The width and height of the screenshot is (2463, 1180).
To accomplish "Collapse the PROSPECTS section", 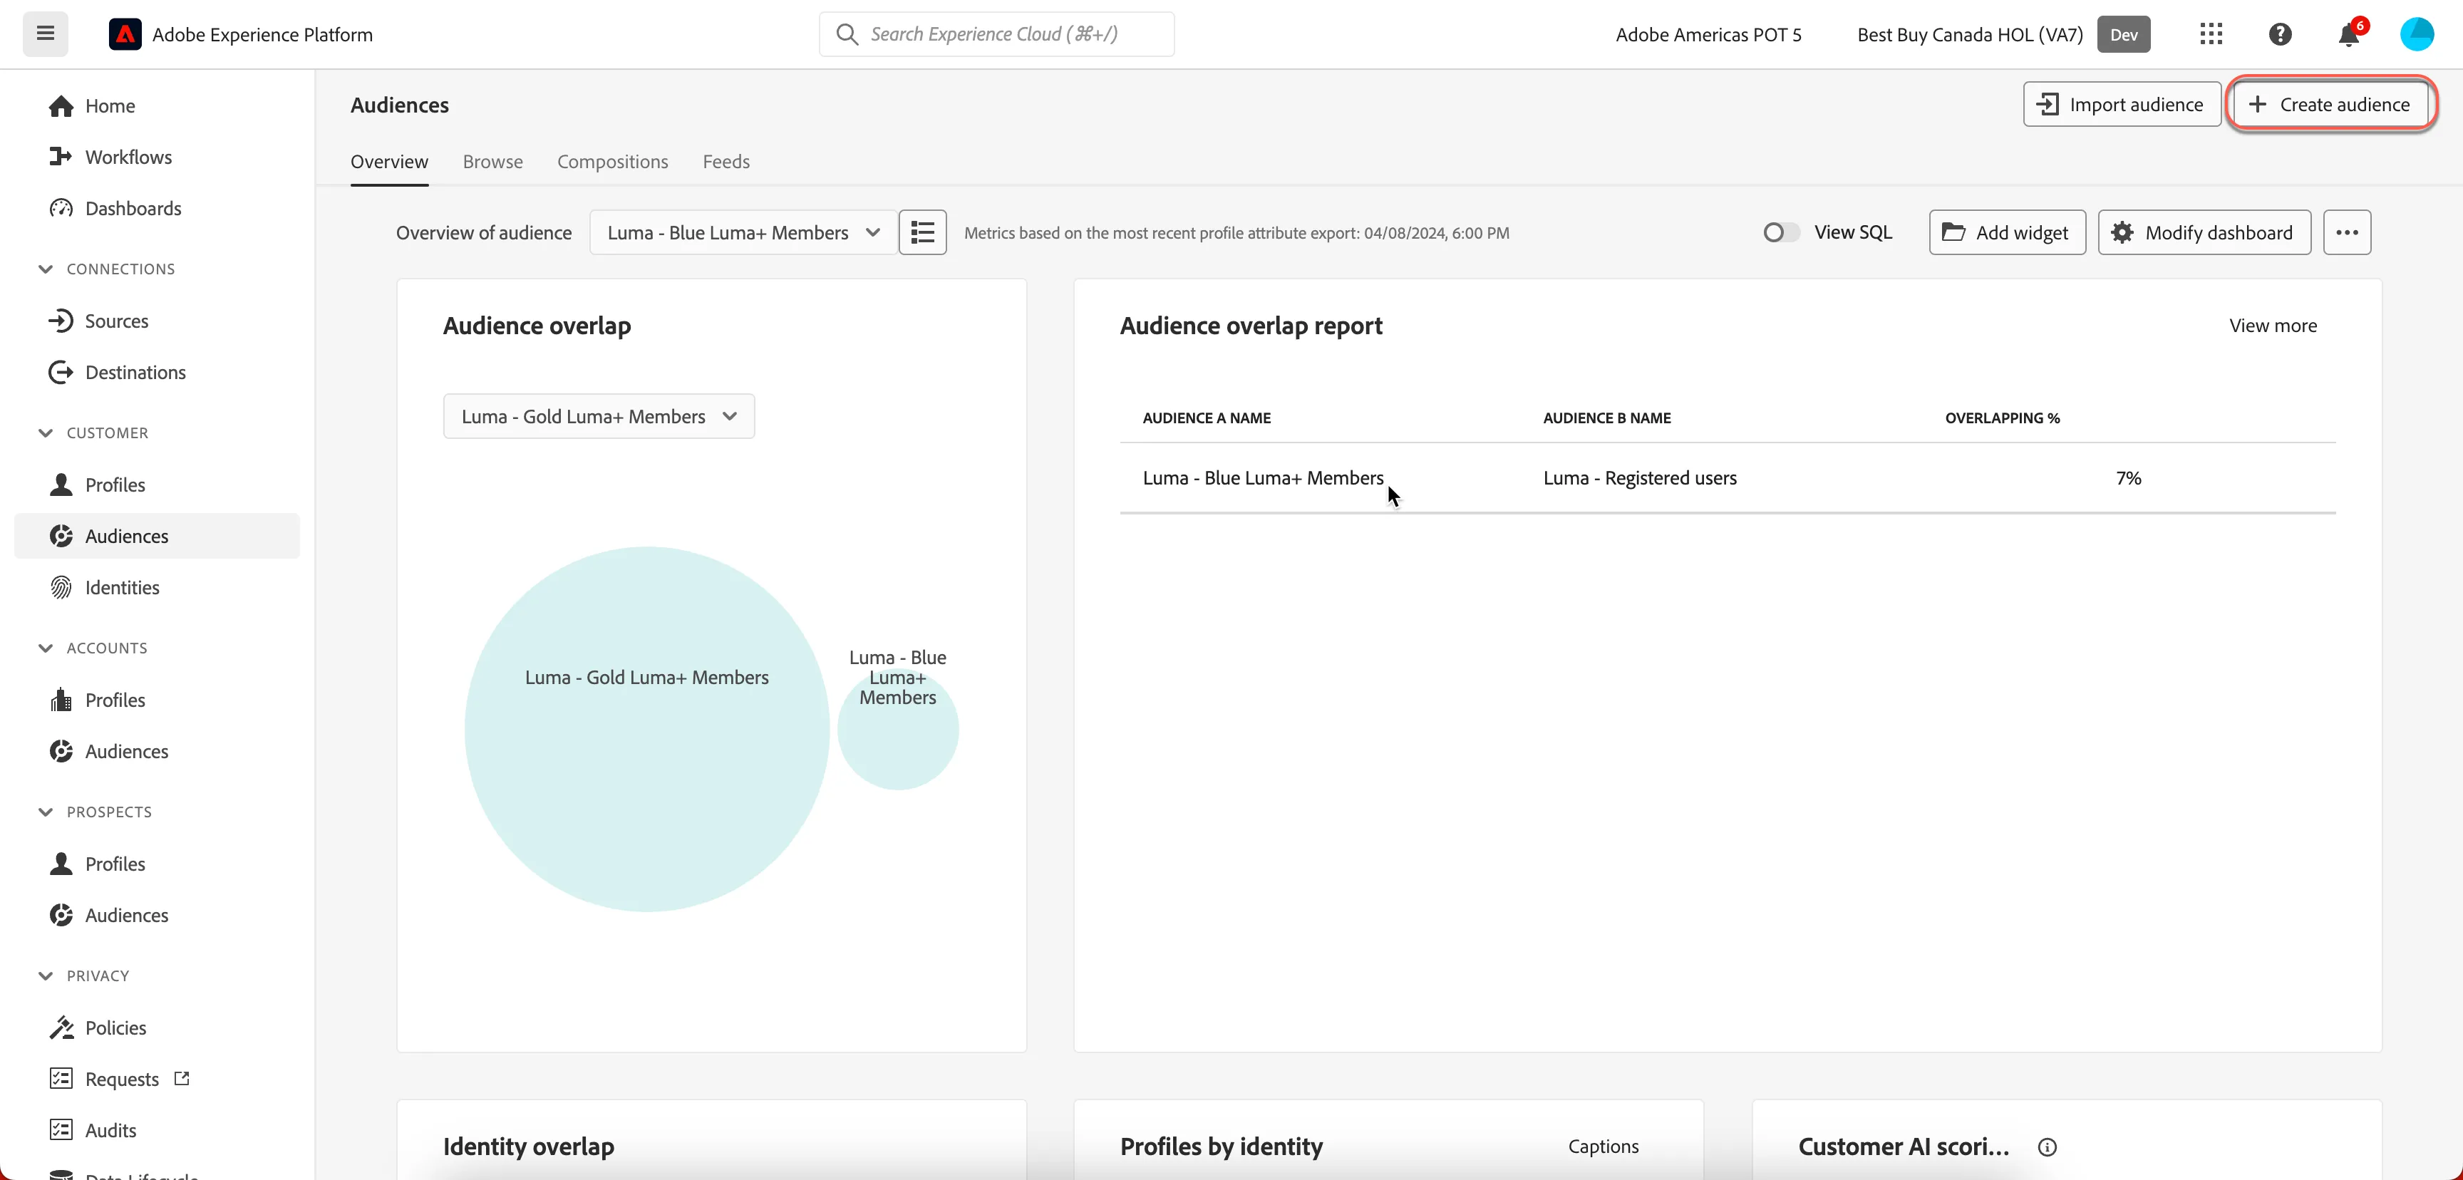I will click(x=45, y=812).
